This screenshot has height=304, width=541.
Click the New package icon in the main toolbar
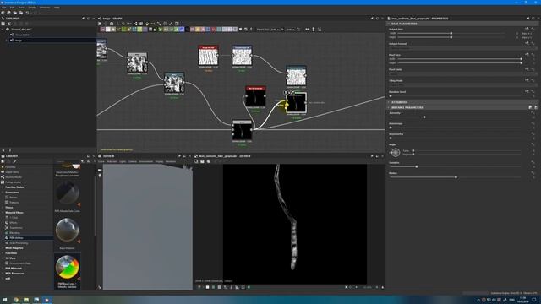[3, 13]
